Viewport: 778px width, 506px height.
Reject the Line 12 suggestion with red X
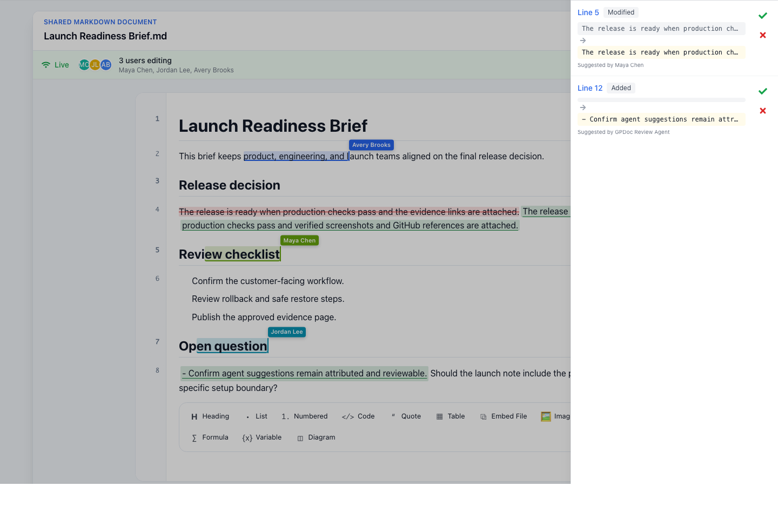tap(762, 111)
